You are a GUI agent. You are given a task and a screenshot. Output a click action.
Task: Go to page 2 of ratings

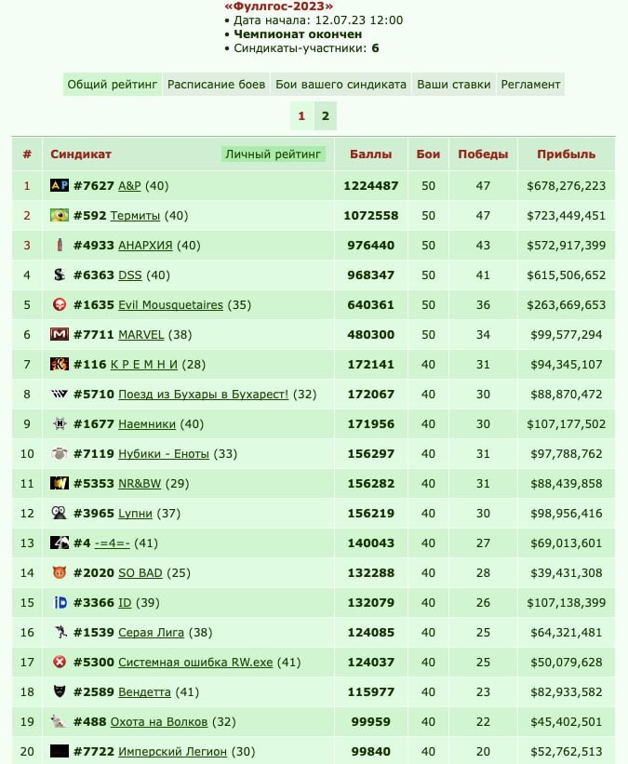point(326,116)
